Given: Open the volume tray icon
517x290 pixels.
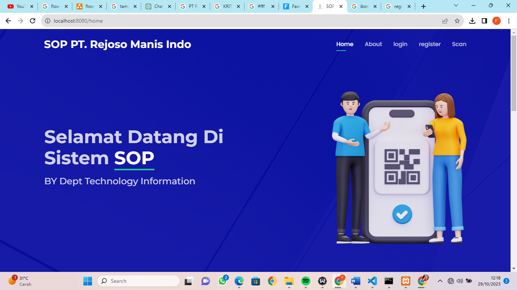Looking at the screenshot, I should pos(460,281).
